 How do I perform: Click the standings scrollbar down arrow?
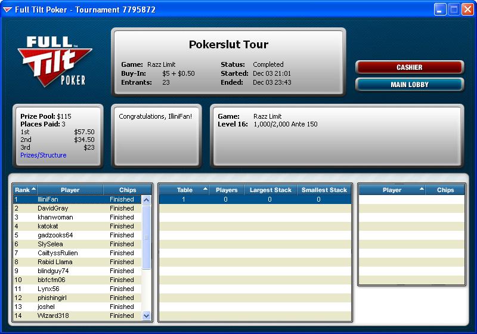tap(146, 316)
